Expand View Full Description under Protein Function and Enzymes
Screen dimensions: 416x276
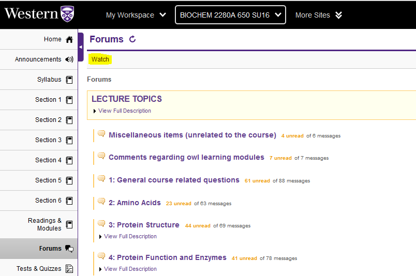pos(128,269)
